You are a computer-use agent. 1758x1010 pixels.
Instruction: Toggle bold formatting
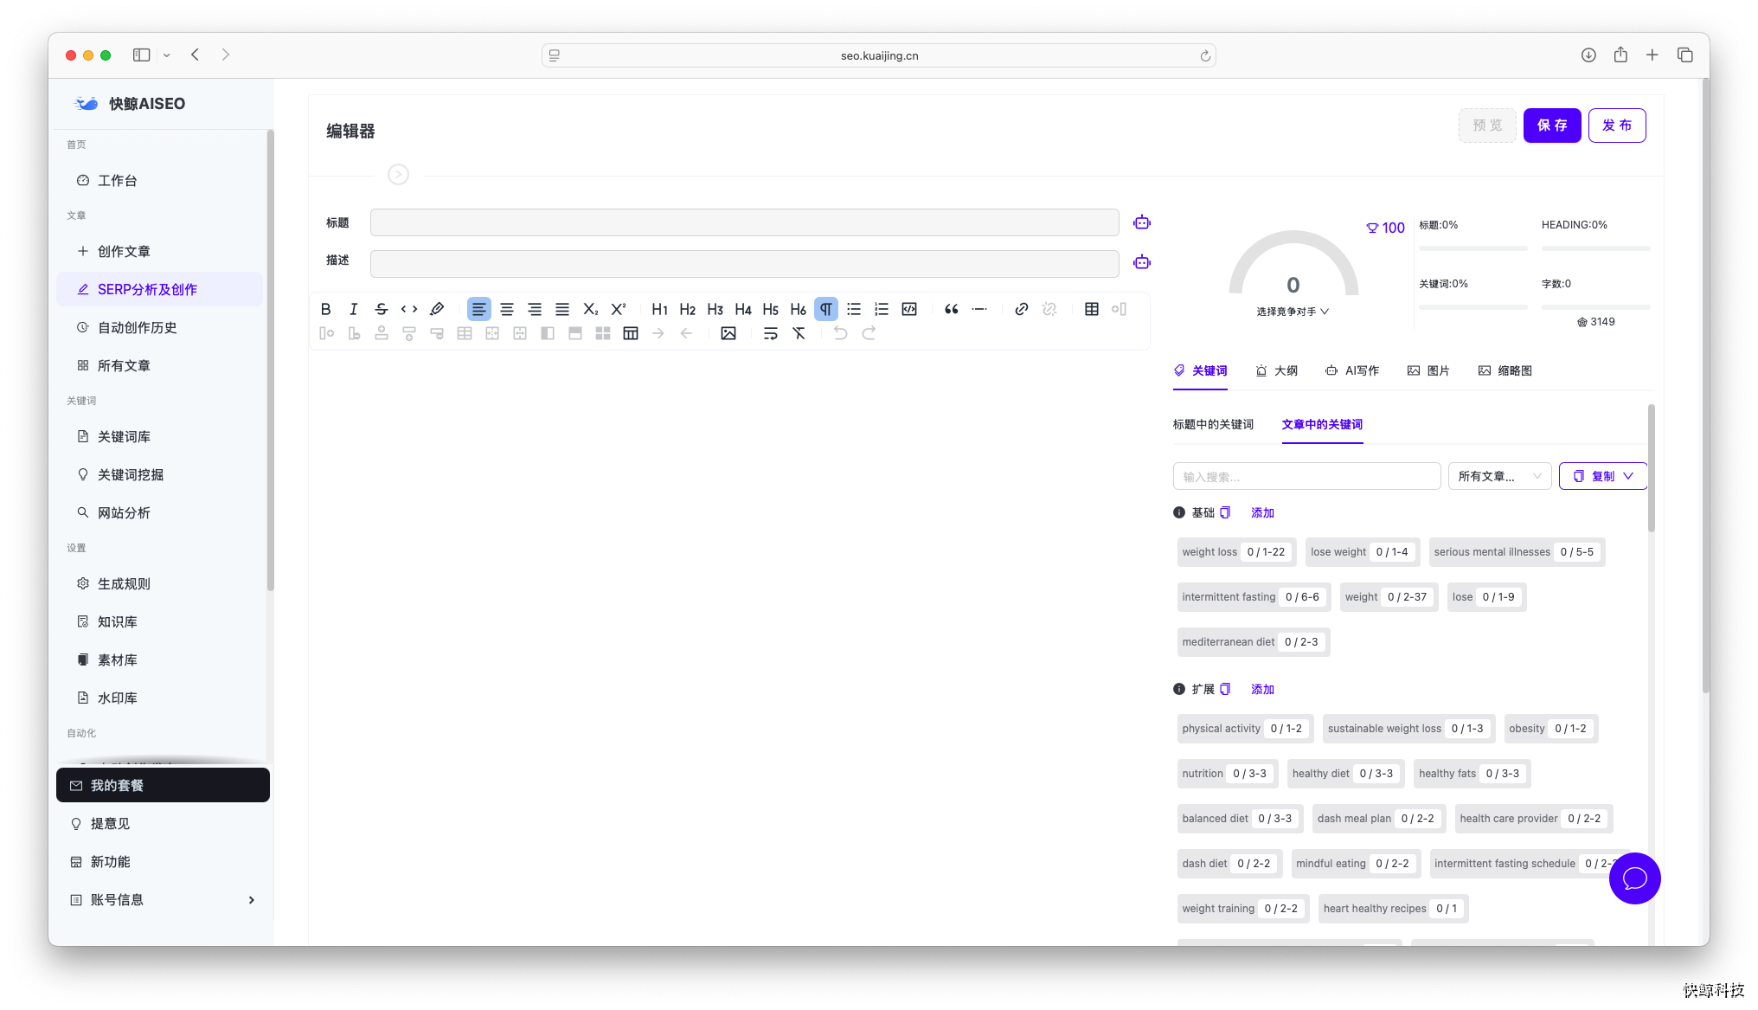325,309
